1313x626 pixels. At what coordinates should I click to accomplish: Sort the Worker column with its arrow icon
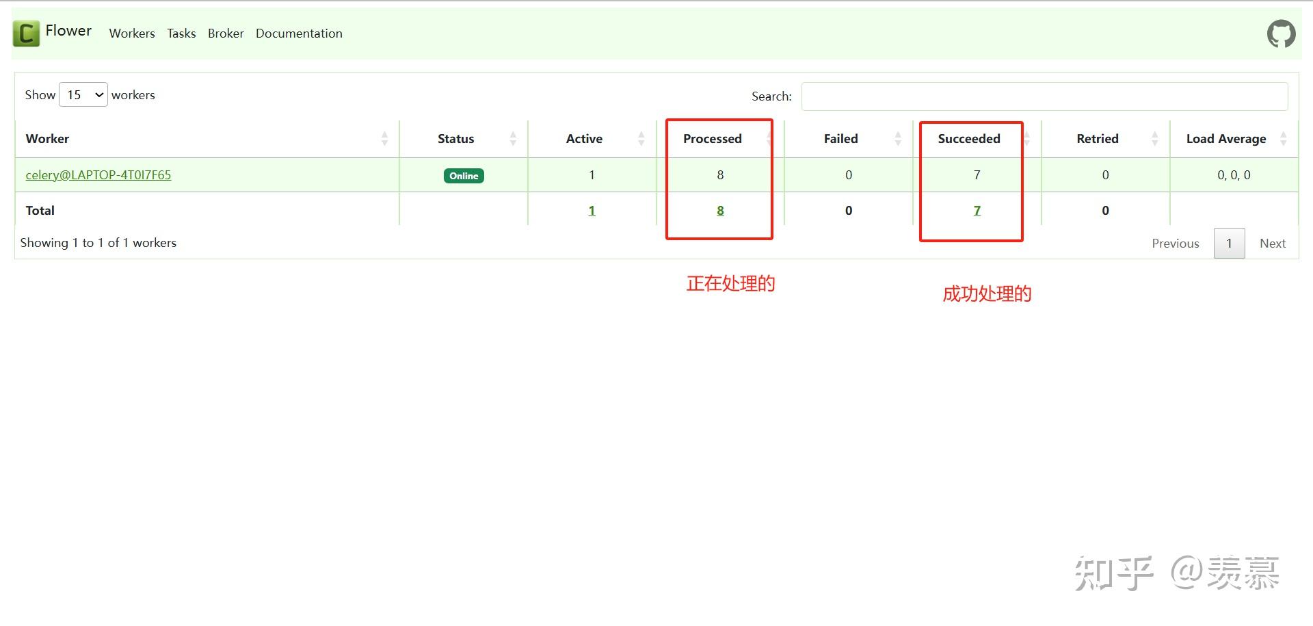[385, 138]
